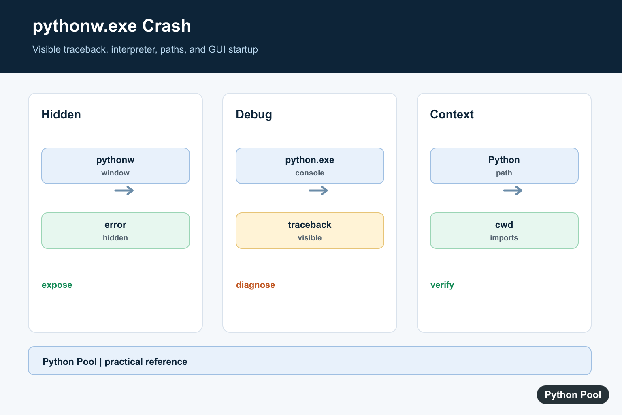Click the Python Pool badge
622x415 pixels.
point(573,395)
